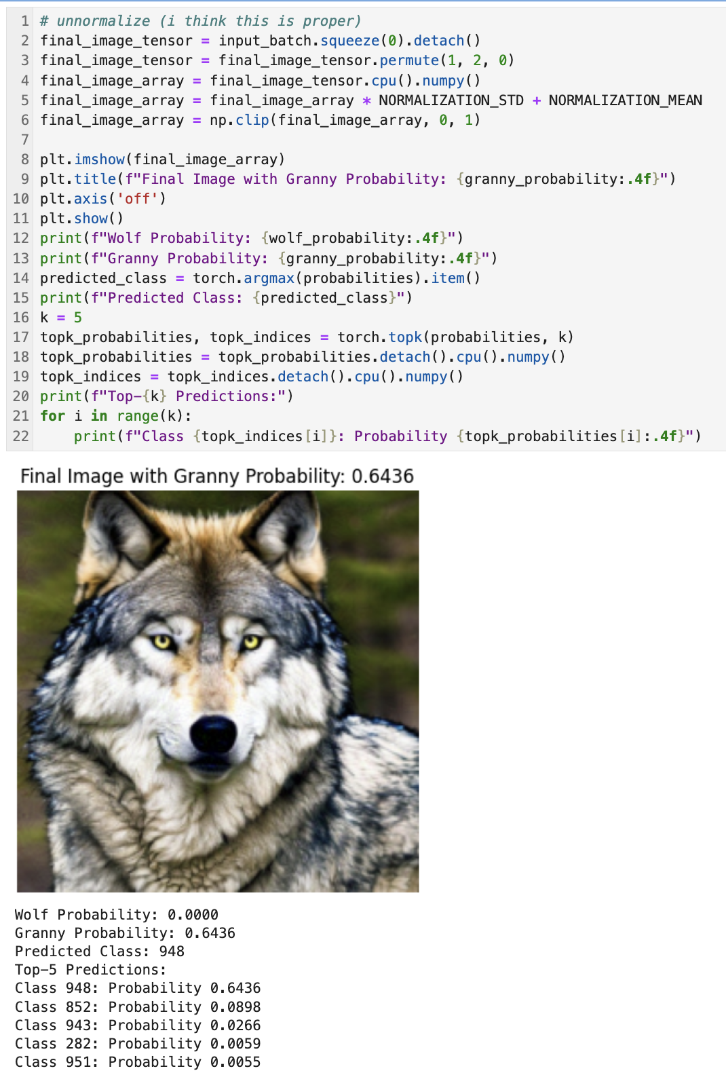The height and width of the screenshot is (1075, 726).
Task: Click the for loop line 21
Action: click(x=116, y=416)
